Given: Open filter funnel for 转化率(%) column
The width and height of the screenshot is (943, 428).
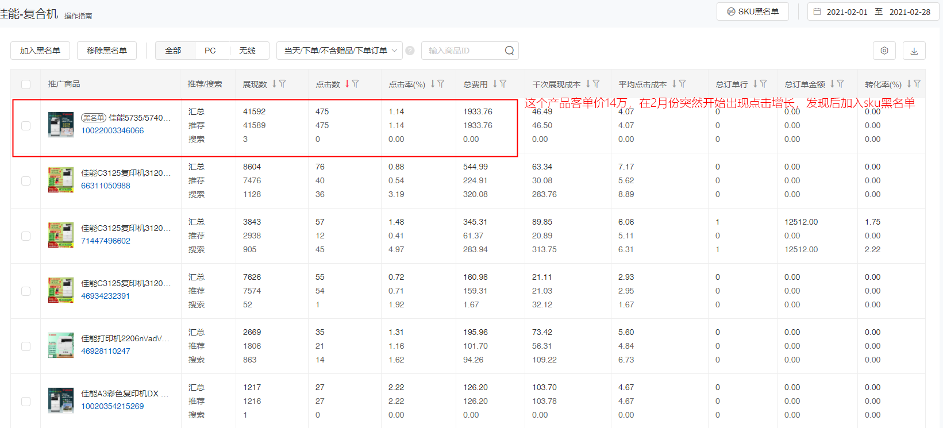Looking at the screenshot, I should (917, 84).
